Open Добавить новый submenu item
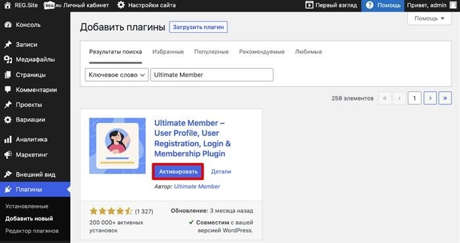Viewport: 460px width, 243px height. (29, 219)
